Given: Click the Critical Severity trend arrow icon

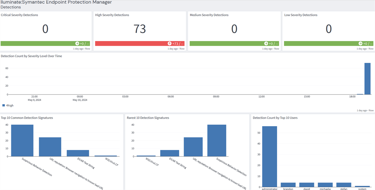Looking at the screenshot, I should point(77,44).
